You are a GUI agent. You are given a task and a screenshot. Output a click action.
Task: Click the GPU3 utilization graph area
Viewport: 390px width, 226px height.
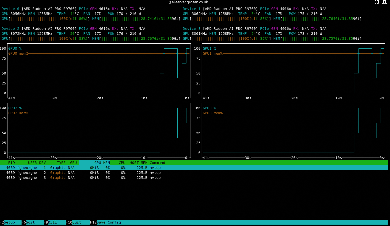pos(293,130)
